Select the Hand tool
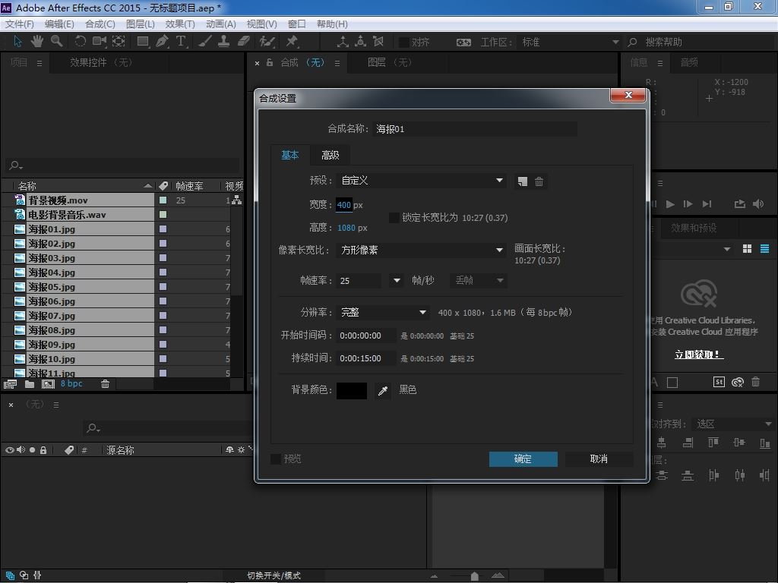This screenshot has height=583, width=778. (x=36, y=41)
